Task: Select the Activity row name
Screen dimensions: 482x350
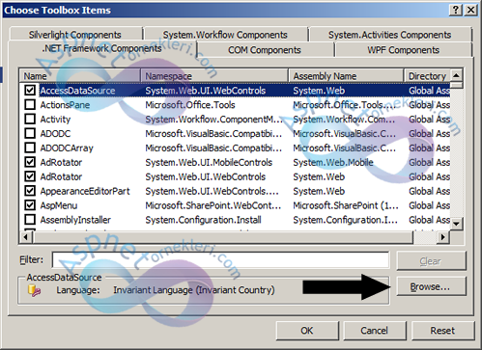Action: (55, 120)
